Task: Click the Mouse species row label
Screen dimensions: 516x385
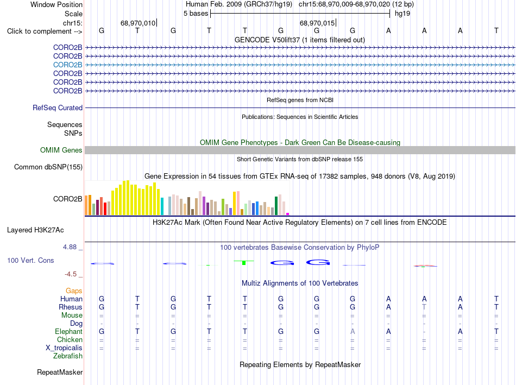Action: (x=72, y=315)
